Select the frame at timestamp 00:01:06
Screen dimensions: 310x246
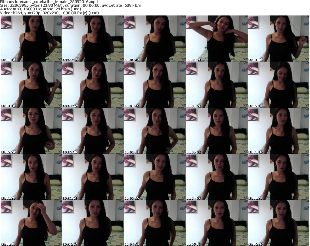279,39
